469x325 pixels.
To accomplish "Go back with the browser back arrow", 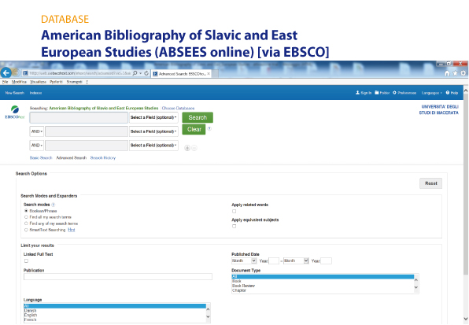I will pyautogui.click(x=6, y=72).
